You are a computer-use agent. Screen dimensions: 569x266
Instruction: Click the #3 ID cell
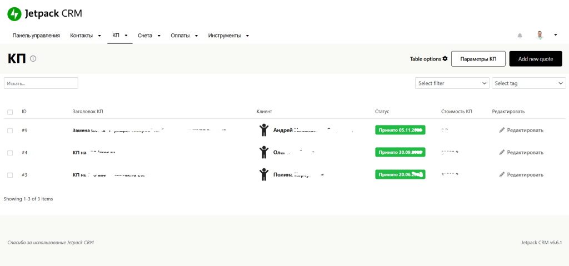click(24, 175)
